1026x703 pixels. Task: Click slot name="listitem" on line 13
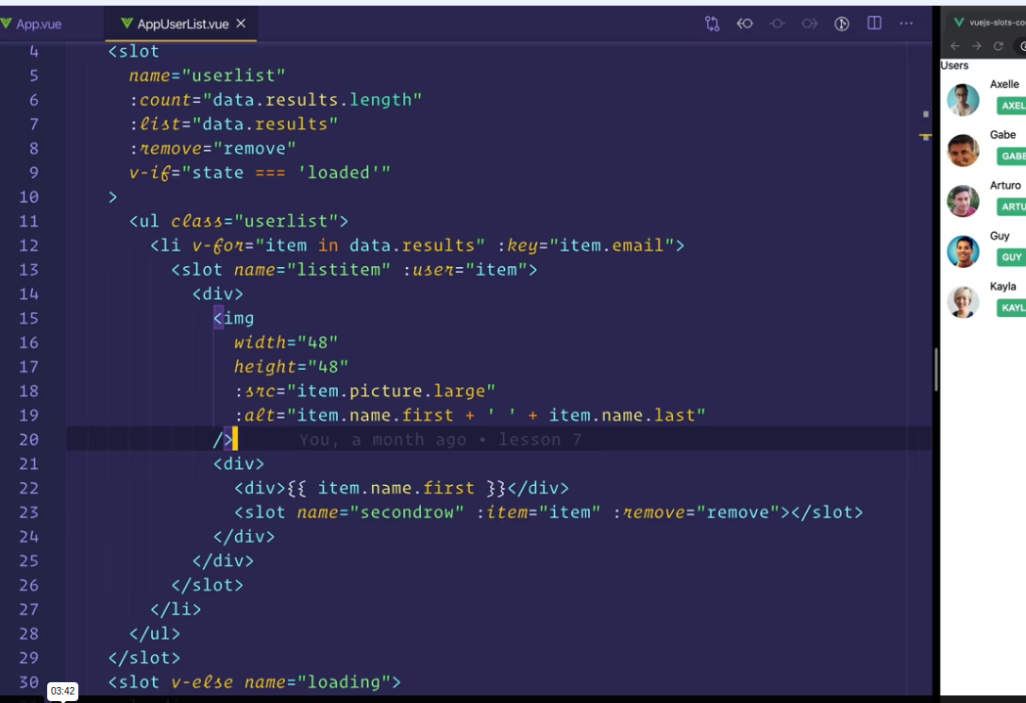(280, 270)
